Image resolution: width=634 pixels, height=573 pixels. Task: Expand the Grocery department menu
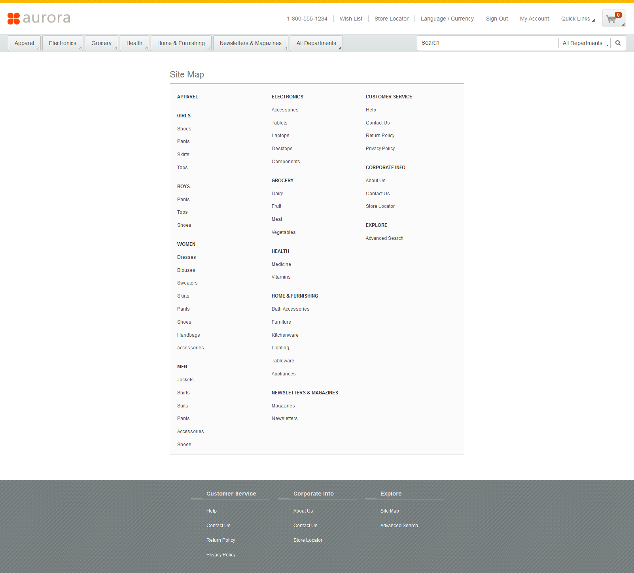pyautogui.click(x=102, y=43)
